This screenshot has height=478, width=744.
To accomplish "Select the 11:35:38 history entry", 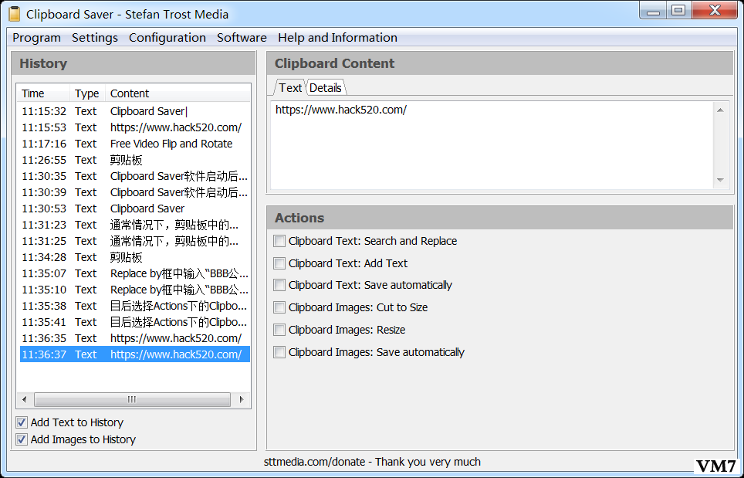I will coord(135,306).
